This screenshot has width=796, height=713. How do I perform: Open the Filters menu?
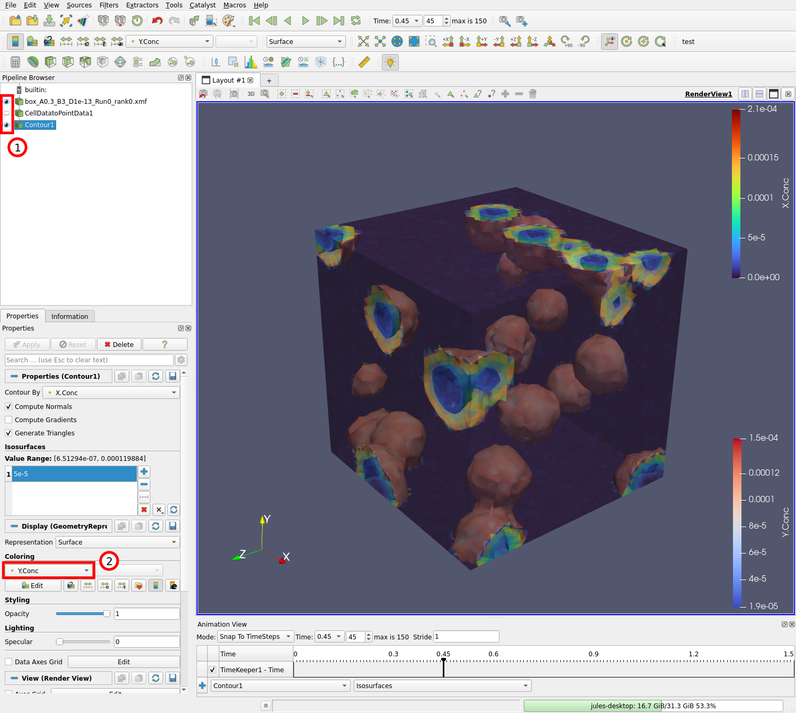pos(109,5)
